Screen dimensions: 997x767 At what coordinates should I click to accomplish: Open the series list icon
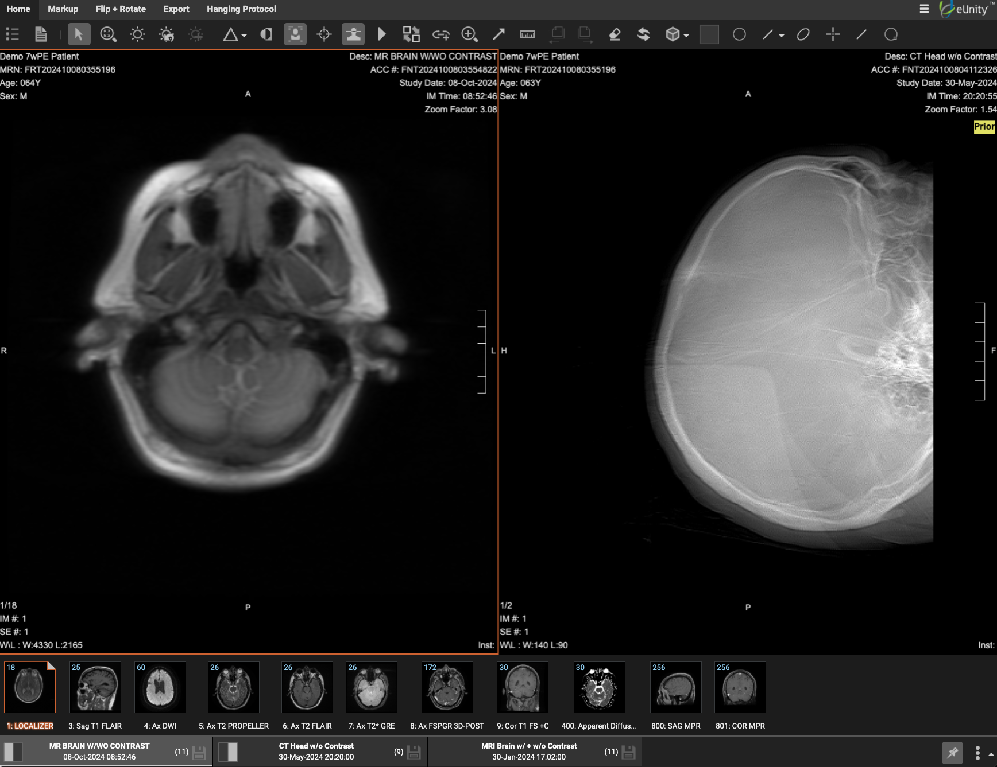(12, 34)
